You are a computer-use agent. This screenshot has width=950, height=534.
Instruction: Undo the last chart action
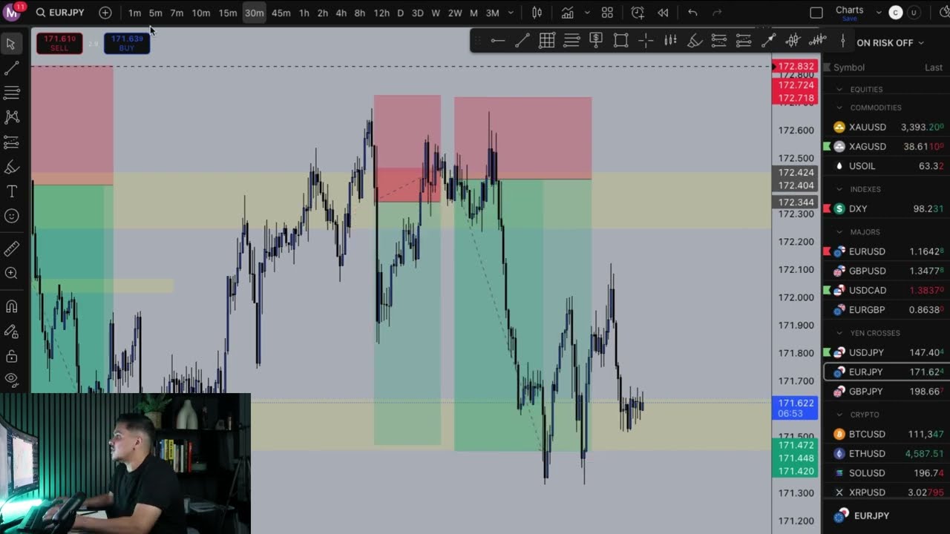coord(692,13)
